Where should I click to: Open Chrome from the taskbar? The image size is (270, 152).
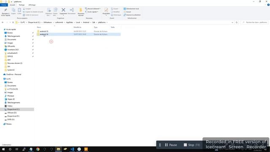[38, 149]
